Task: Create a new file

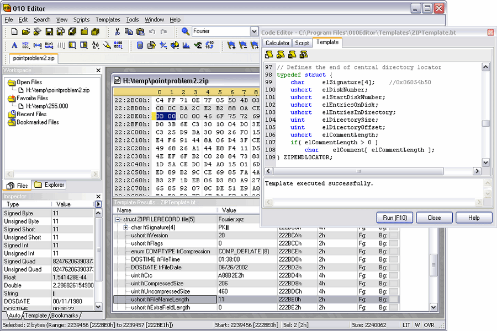Action: click(x=14, y=32)
